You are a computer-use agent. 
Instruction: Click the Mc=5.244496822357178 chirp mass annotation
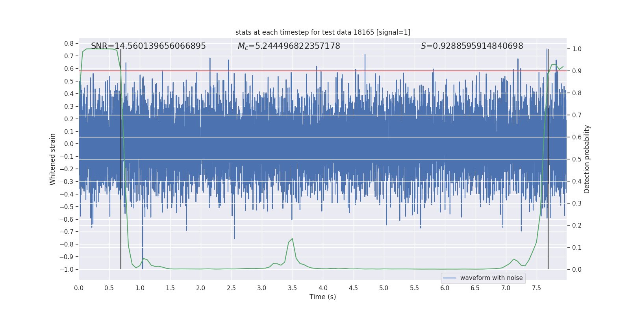(289, 46)
